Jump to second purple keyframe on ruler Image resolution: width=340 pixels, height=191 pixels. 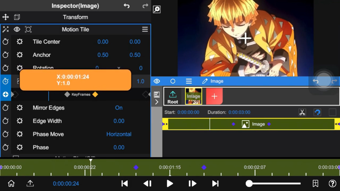coord(204,167)
